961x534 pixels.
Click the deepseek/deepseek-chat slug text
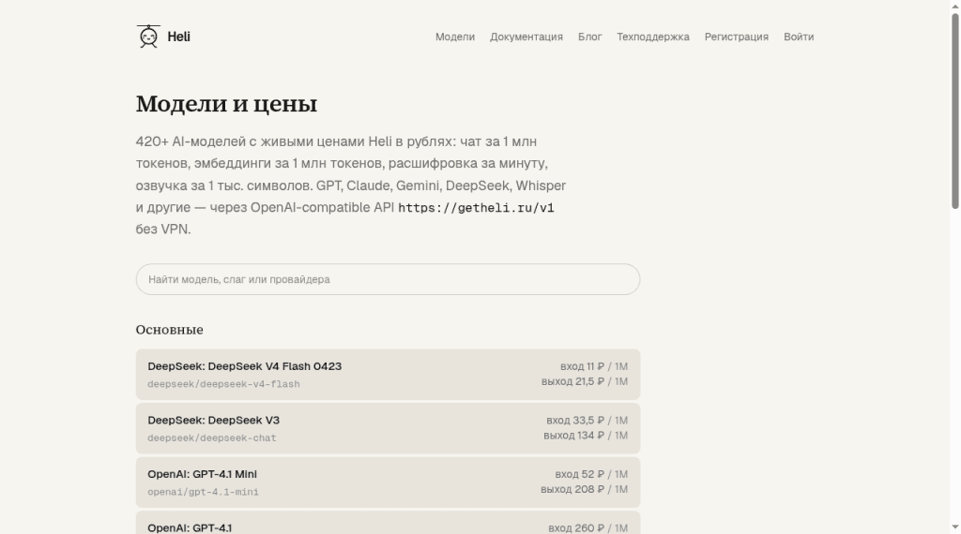212,438
